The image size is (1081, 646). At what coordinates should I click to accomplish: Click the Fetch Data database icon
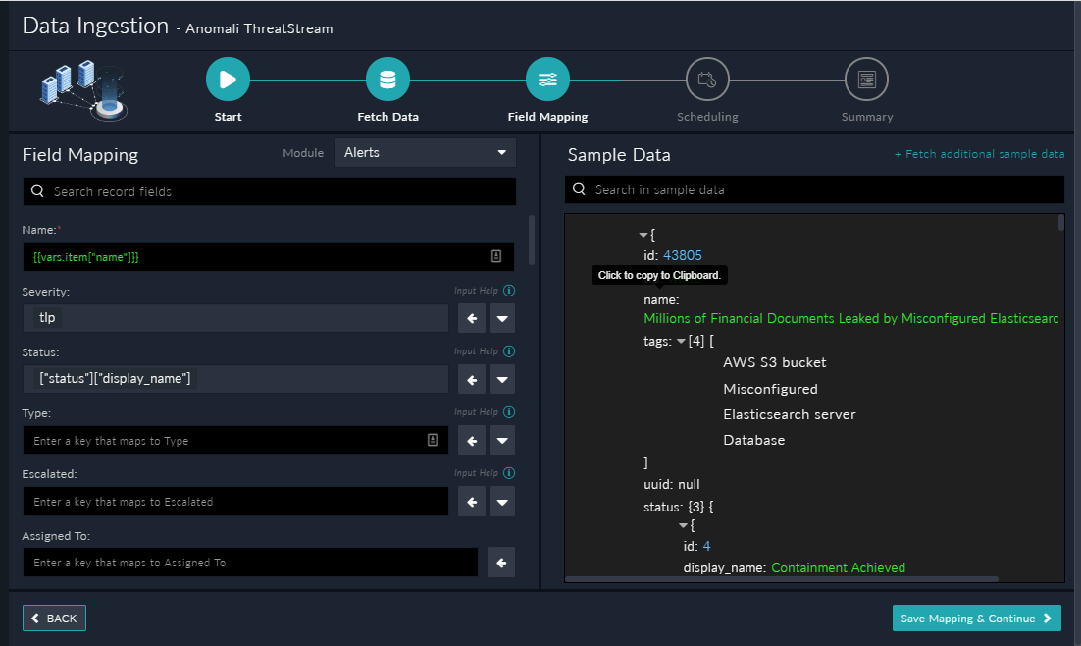point(387,80)
